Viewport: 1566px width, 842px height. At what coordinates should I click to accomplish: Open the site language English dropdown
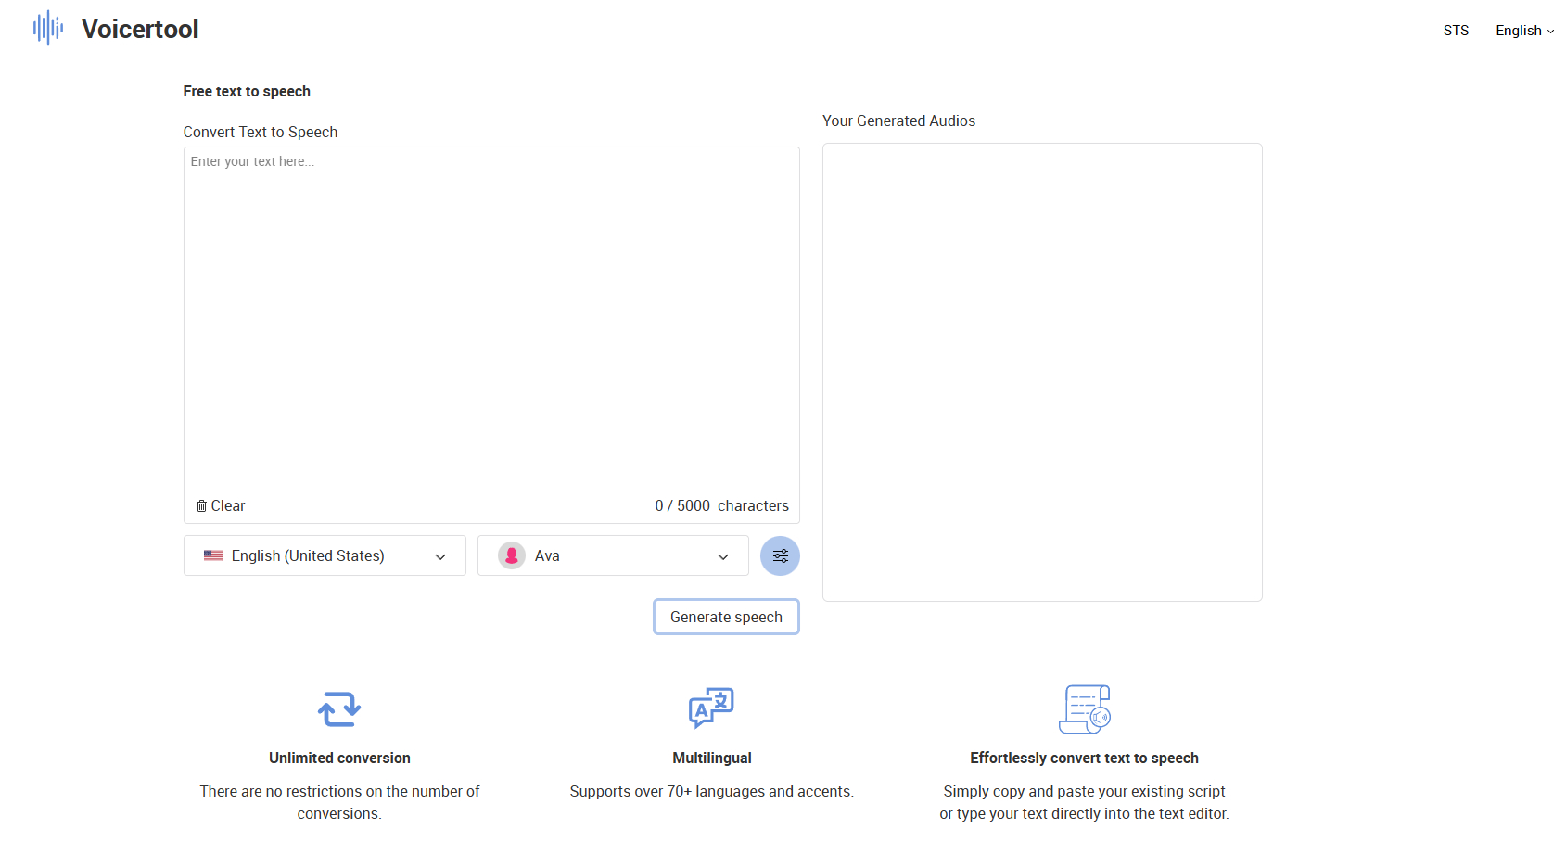click(1524, 31)
